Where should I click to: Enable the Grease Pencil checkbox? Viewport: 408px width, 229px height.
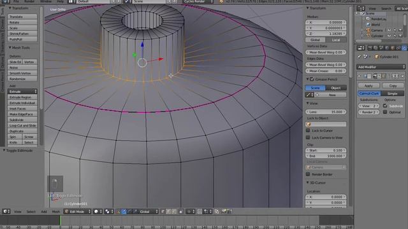click(x=312, y=79)
